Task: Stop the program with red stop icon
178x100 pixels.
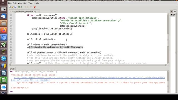Action: (34, 7)
